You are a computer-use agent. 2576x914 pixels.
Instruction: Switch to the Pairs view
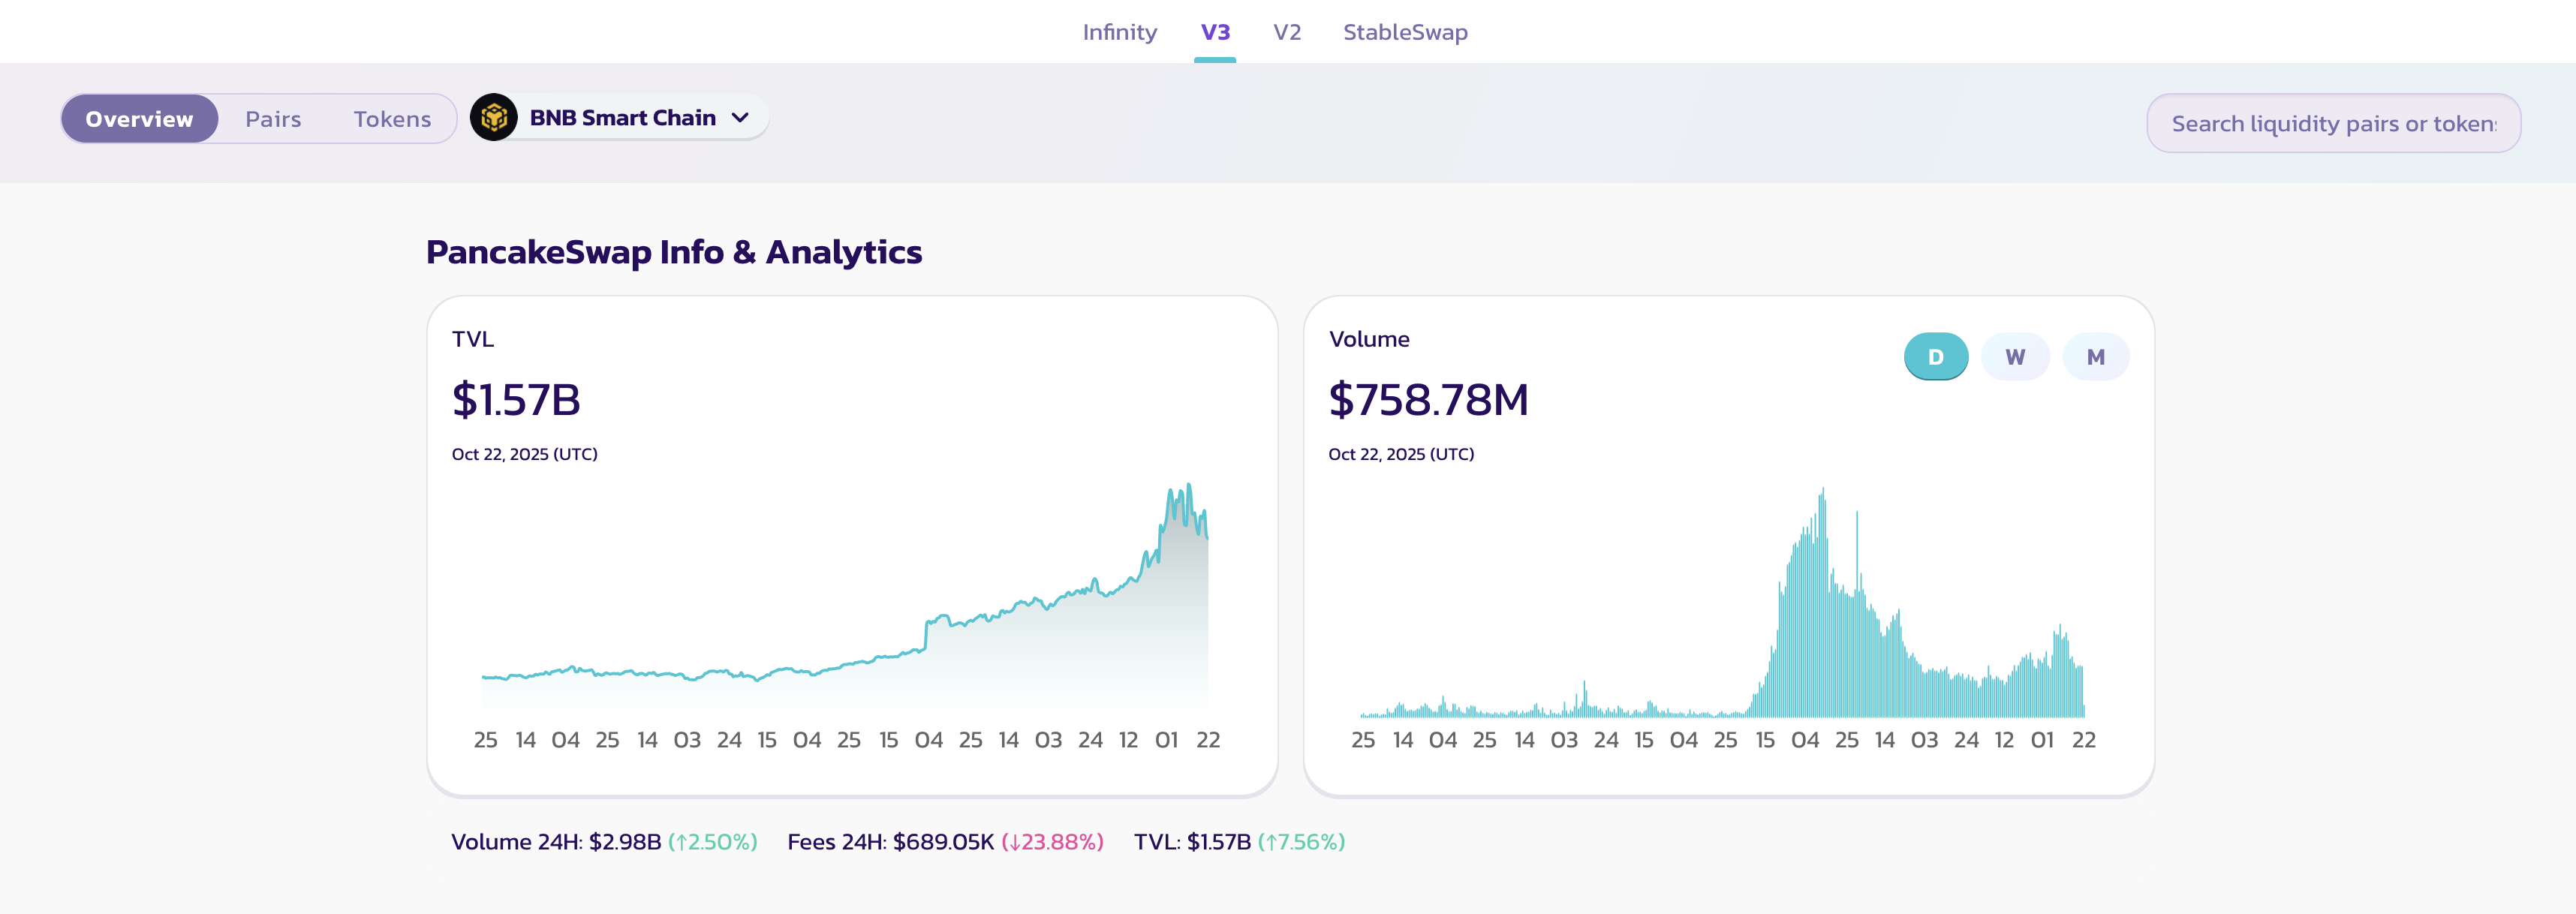click(273, 119)
